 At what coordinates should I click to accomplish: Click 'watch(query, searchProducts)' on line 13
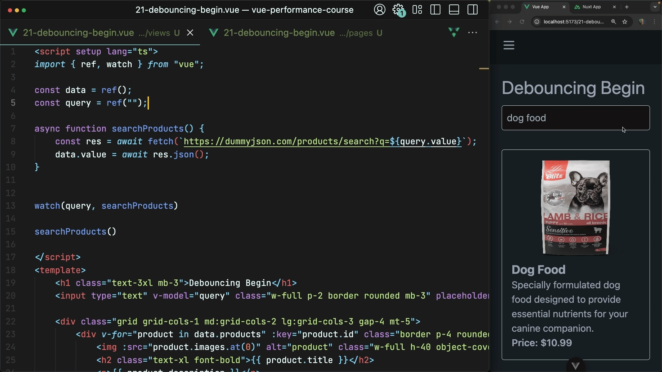(106, 206)
